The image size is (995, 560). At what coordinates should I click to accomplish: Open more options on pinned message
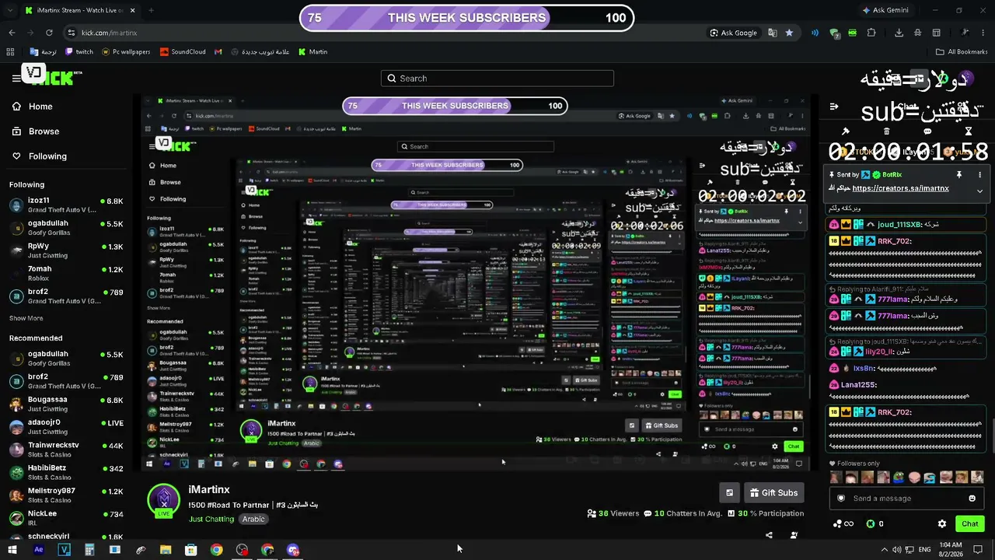979,175
